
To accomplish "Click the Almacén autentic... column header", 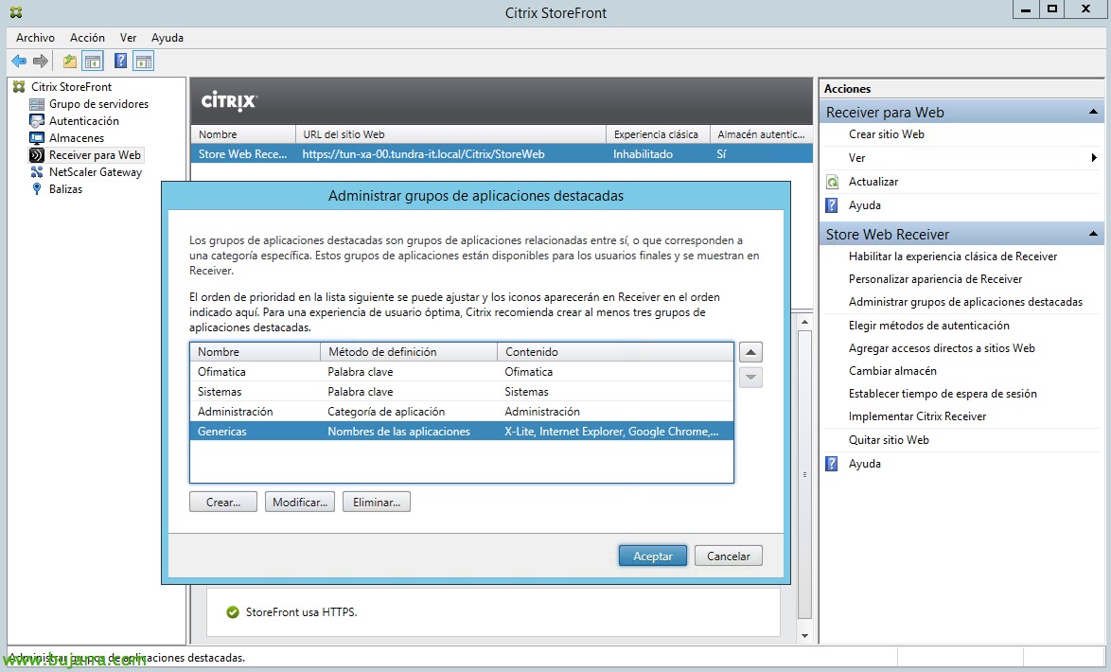I will tap(761, 134).
